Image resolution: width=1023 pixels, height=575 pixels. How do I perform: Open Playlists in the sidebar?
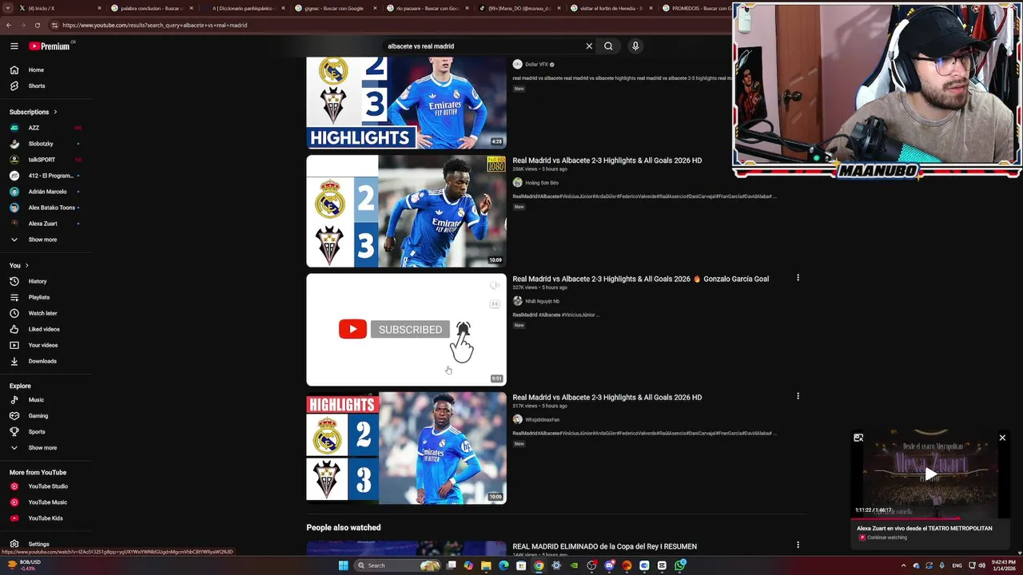(46, 297)
